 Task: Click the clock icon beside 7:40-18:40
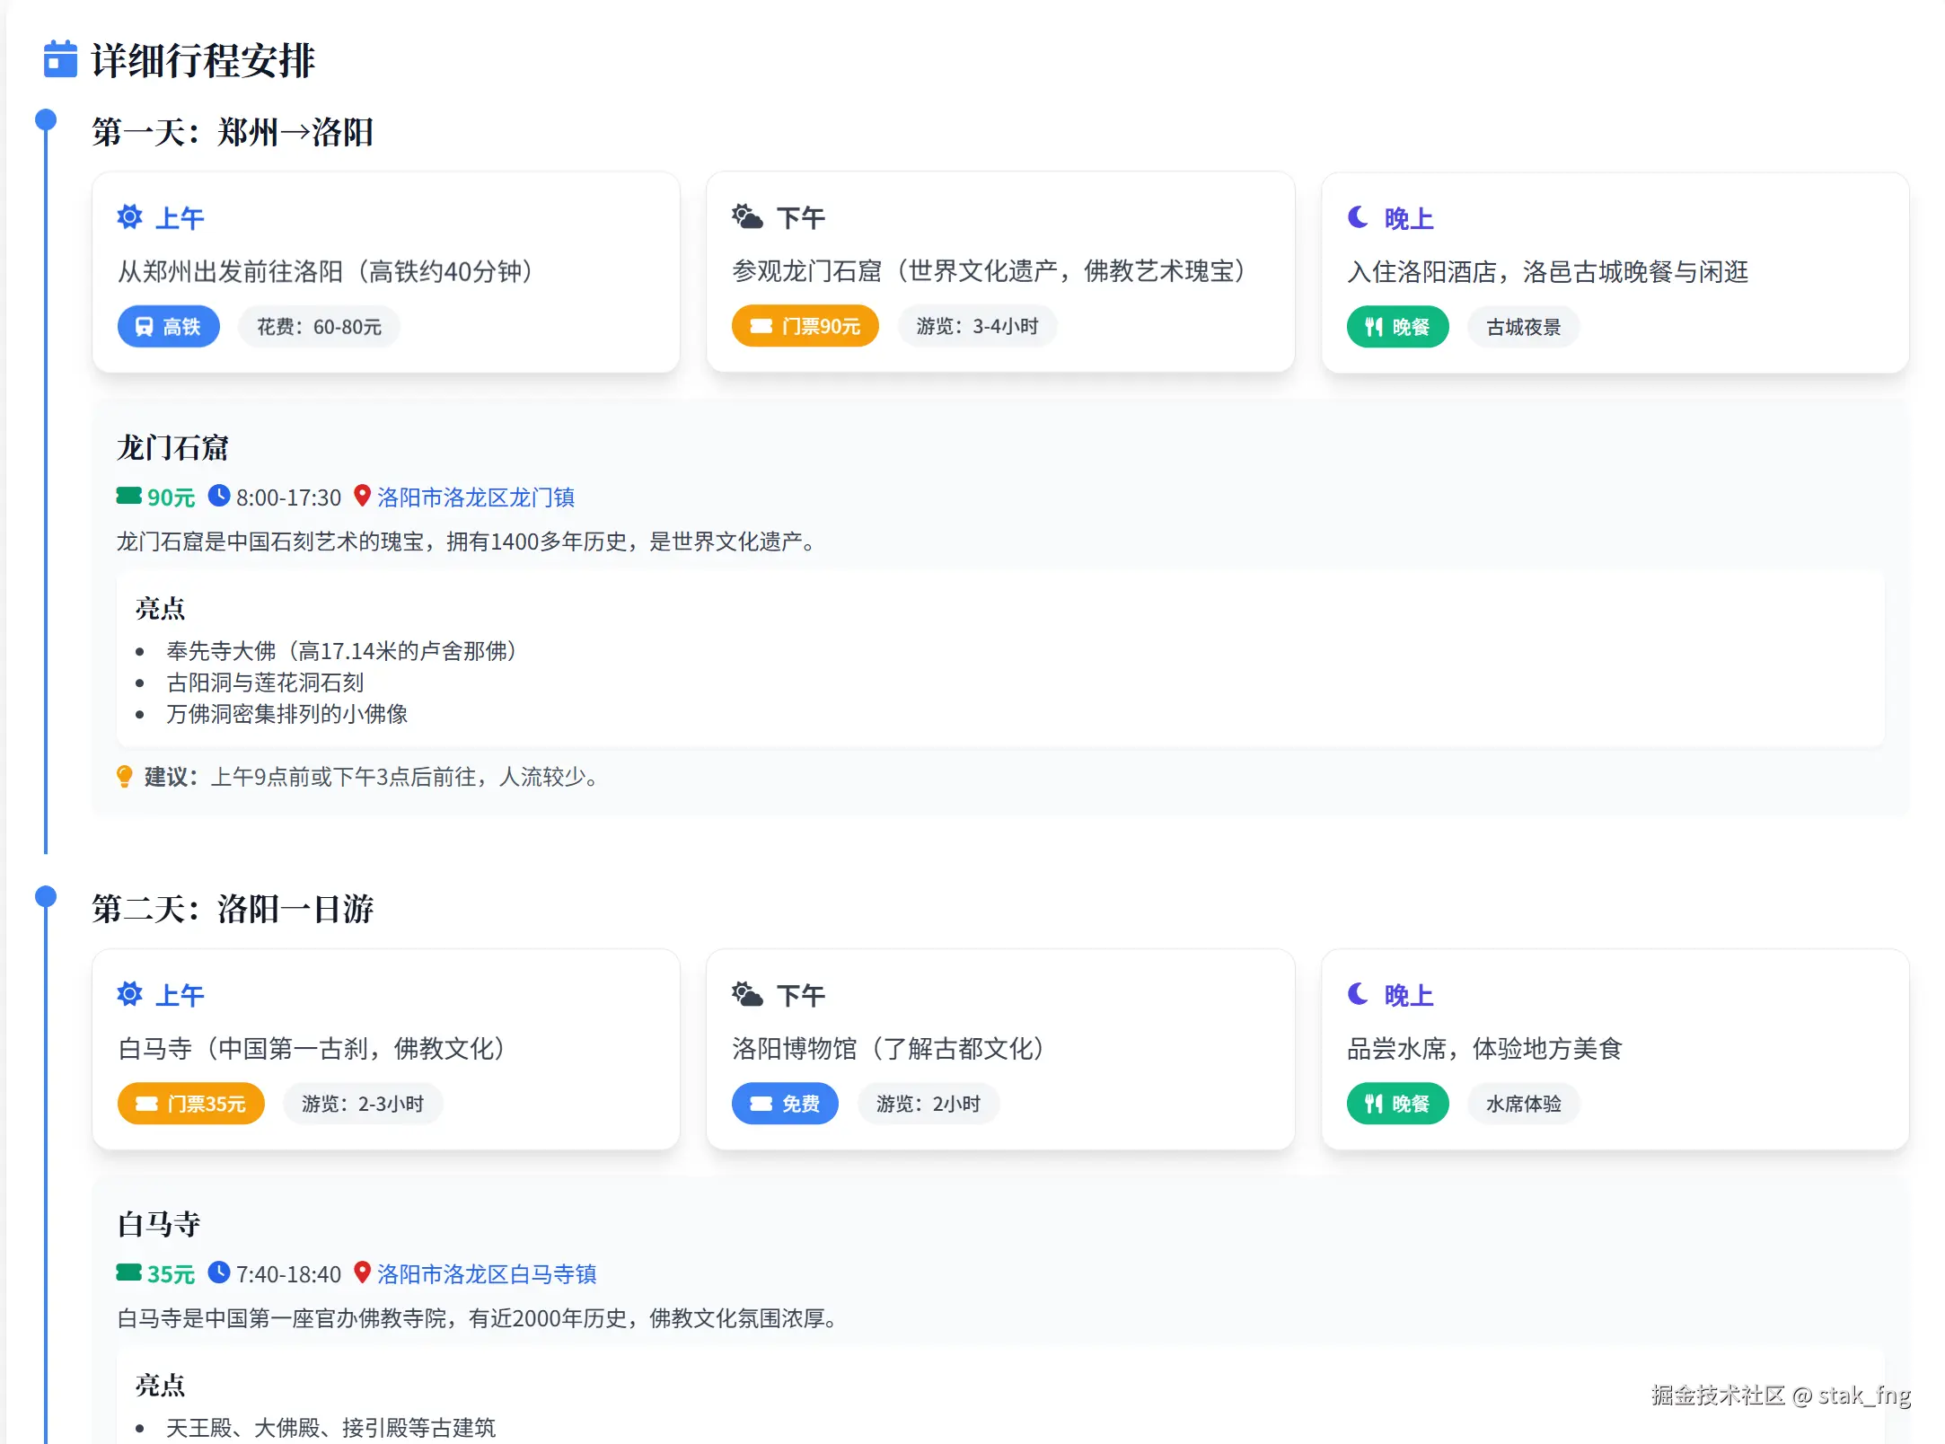point(219,1272)
